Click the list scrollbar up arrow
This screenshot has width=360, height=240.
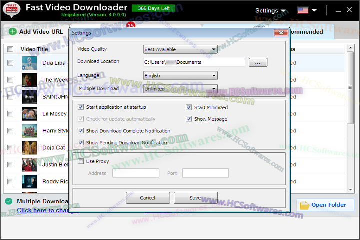coord(350,48)
